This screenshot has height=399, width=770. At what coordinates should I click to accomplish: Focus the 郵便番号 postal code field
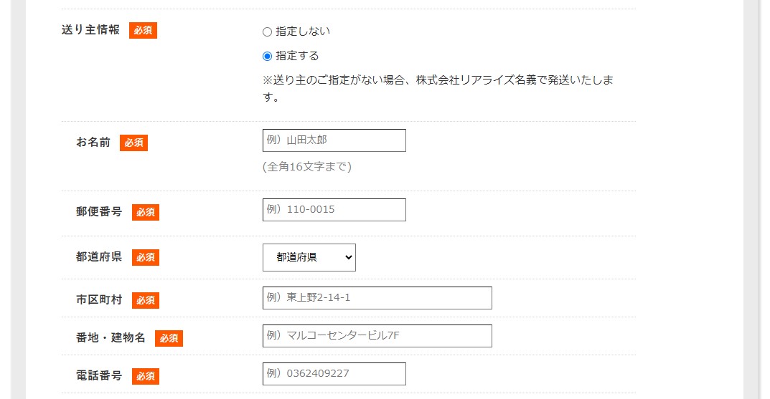[x=334, y=210]
